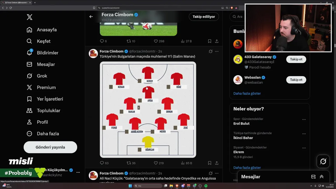Go back using the profile back arrow
This screenshot has width=336, height=189.
click(91, 17)
